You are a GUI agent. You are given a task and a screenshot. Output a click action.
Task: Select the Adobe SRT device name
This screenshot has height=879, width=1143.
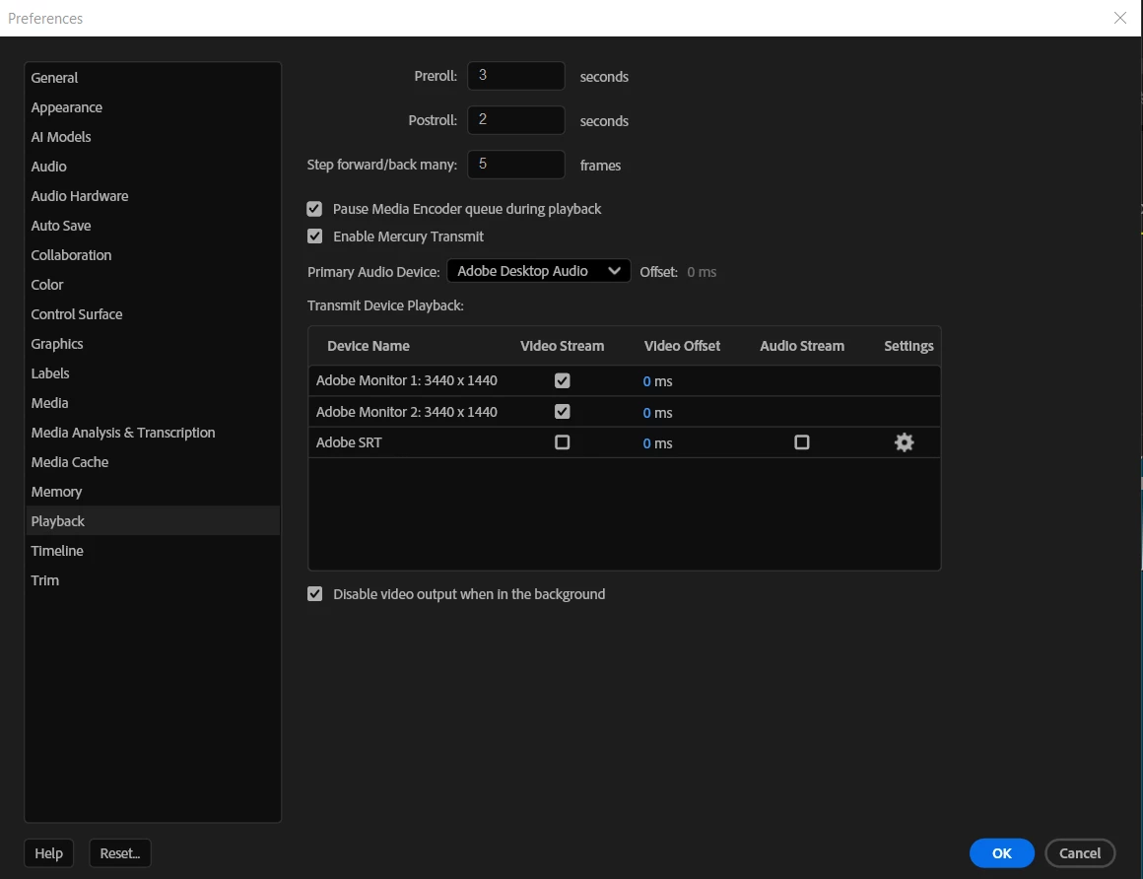click(349, 442)
